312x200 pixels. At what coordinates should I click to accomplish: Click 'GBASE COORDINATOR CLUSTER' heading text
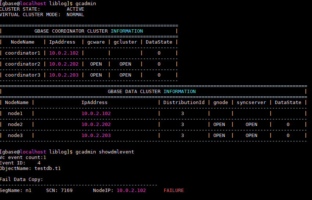pos(71,31)
